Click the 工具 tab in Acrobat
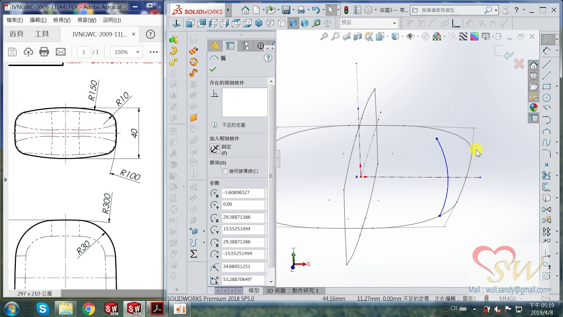563x317 pixels. click(42, 34)
